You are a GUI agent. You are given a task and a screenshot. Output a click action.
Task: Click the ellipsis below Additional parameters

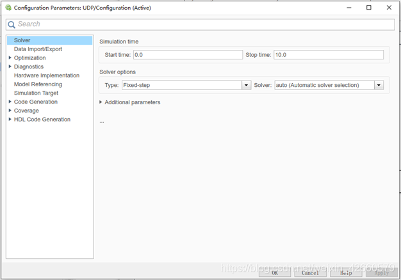[x=102, y=122]
